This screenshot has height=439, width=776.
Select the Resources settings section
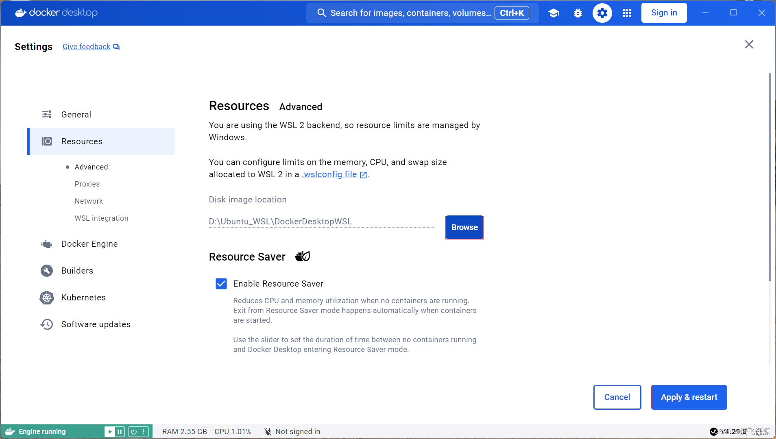101,141
